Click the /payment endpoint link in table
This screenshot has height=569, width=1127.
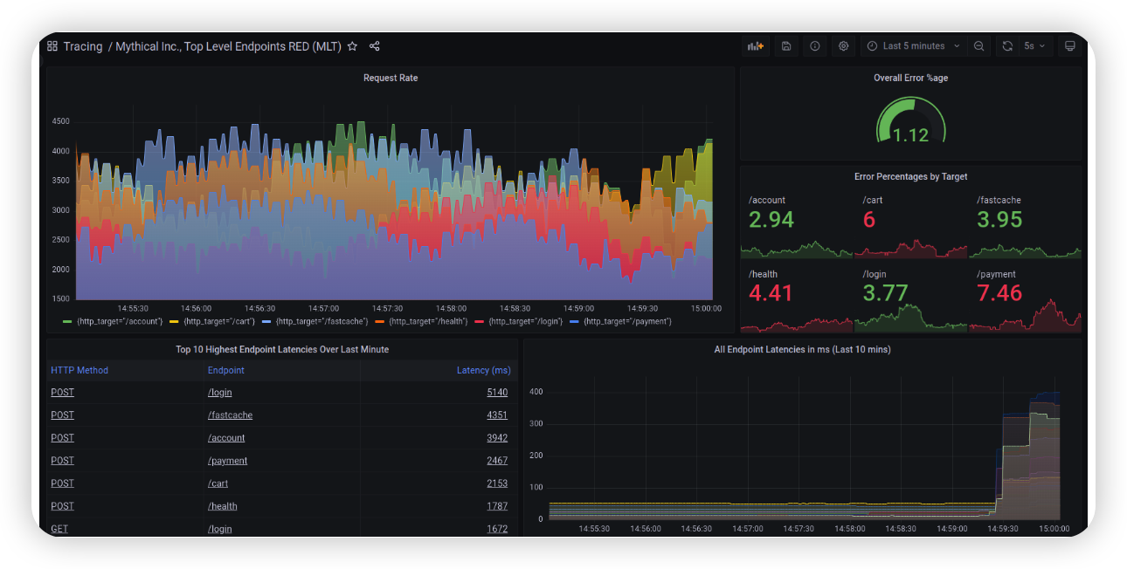[227, 461]
